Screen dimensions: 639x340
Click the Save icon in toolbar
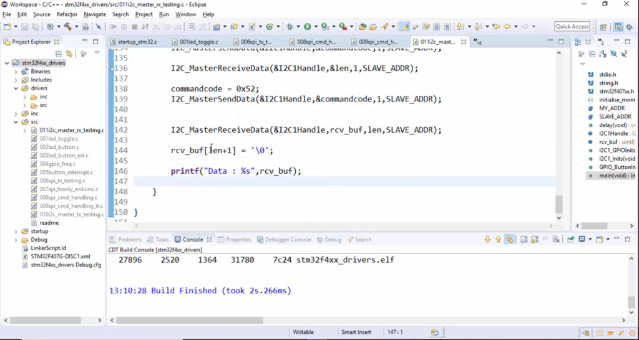pos(25,26)
